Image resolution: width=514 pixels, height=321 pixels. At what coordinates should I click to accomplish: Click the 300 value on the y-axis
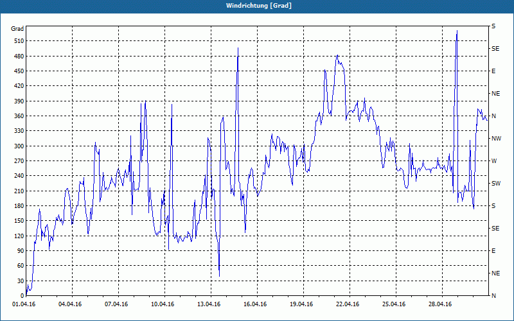click(x=19, y=146)
